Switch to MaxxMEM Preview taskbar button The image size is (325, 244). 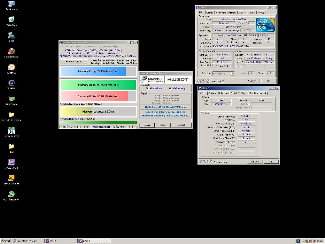point(28,241)
